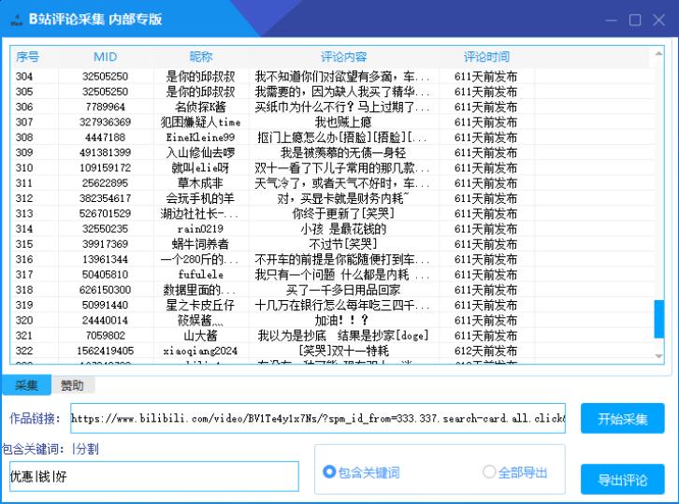Screen dimensions: 679x504
Task: Switch to the 采集 tab
Action: click(x=26, y=385)
